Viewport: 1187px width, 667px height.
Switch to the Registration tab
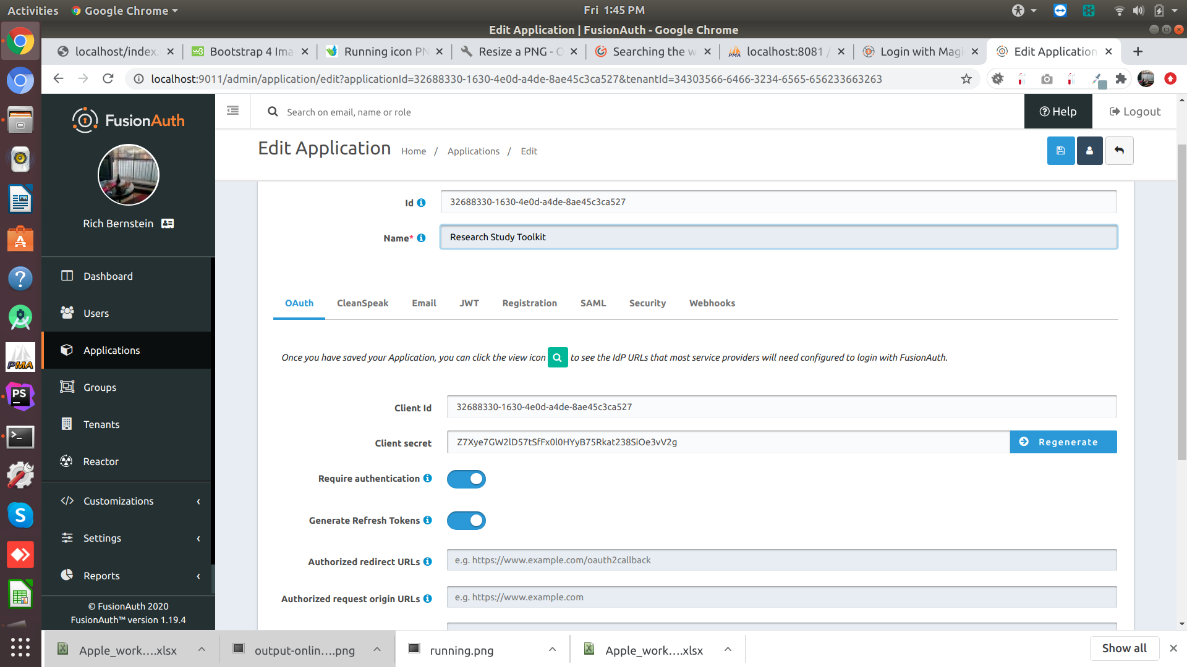coord(530,303)
